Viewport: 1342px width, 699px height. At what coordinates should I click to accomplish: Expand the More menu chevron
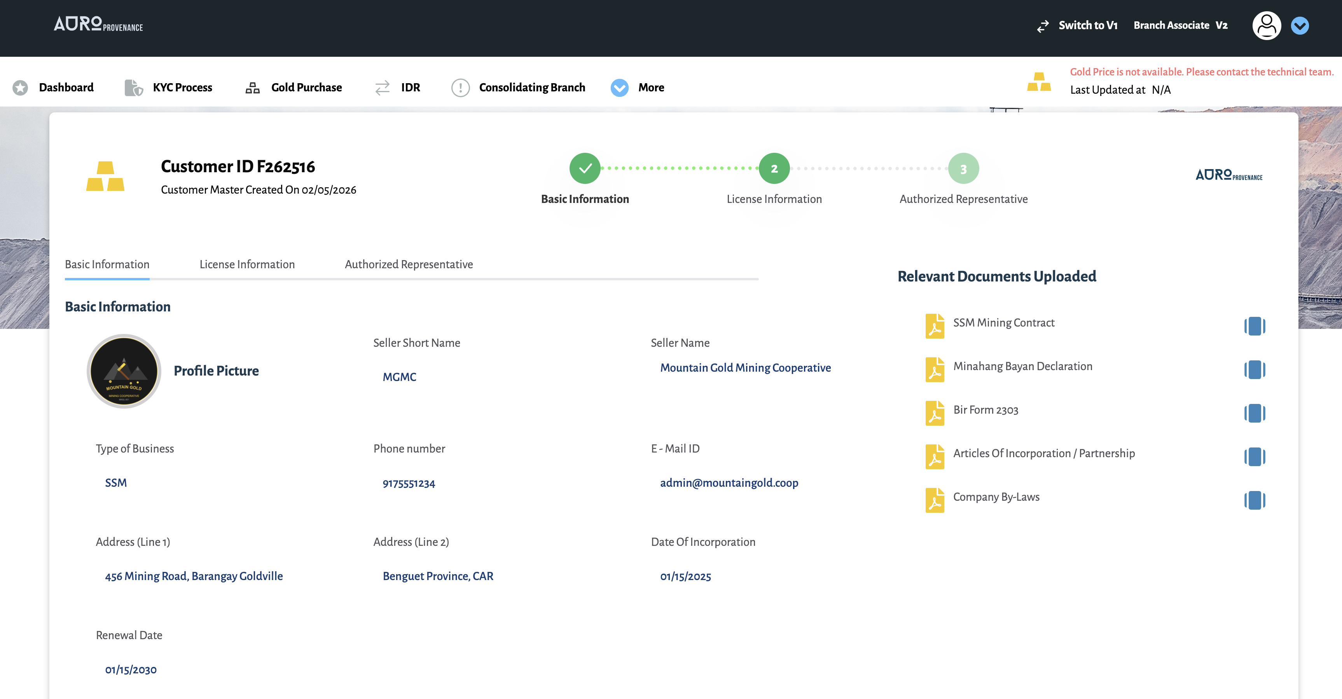coord(619,87)
